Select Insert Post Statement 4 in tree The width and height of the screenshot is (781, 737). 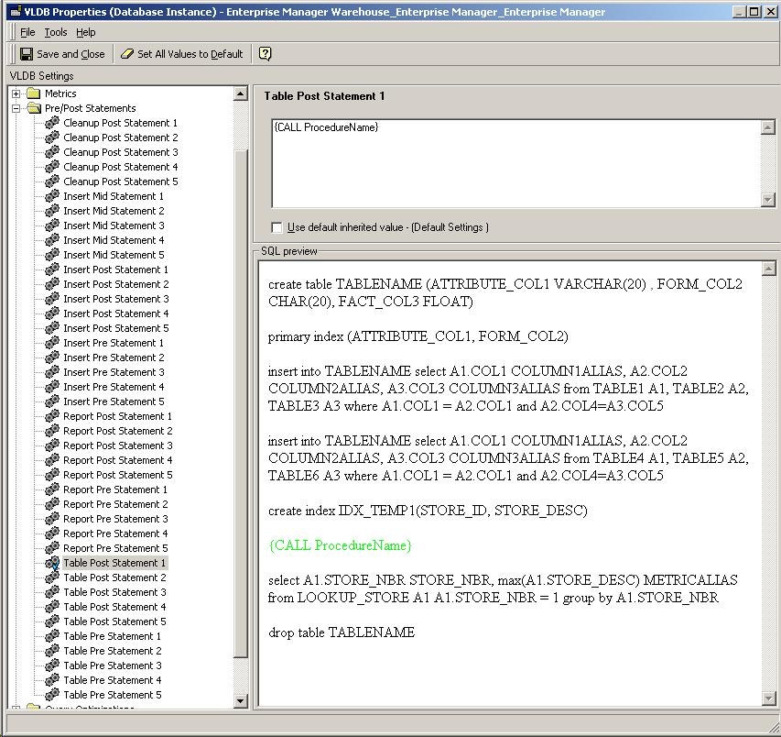click(115, 313)
